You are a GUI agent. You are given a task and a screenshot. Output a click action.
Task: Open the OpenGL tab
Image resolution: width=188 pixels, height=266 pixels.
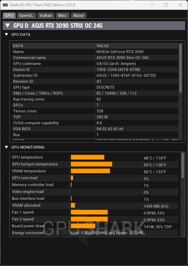pyautogui.click(x=26, y=15)
